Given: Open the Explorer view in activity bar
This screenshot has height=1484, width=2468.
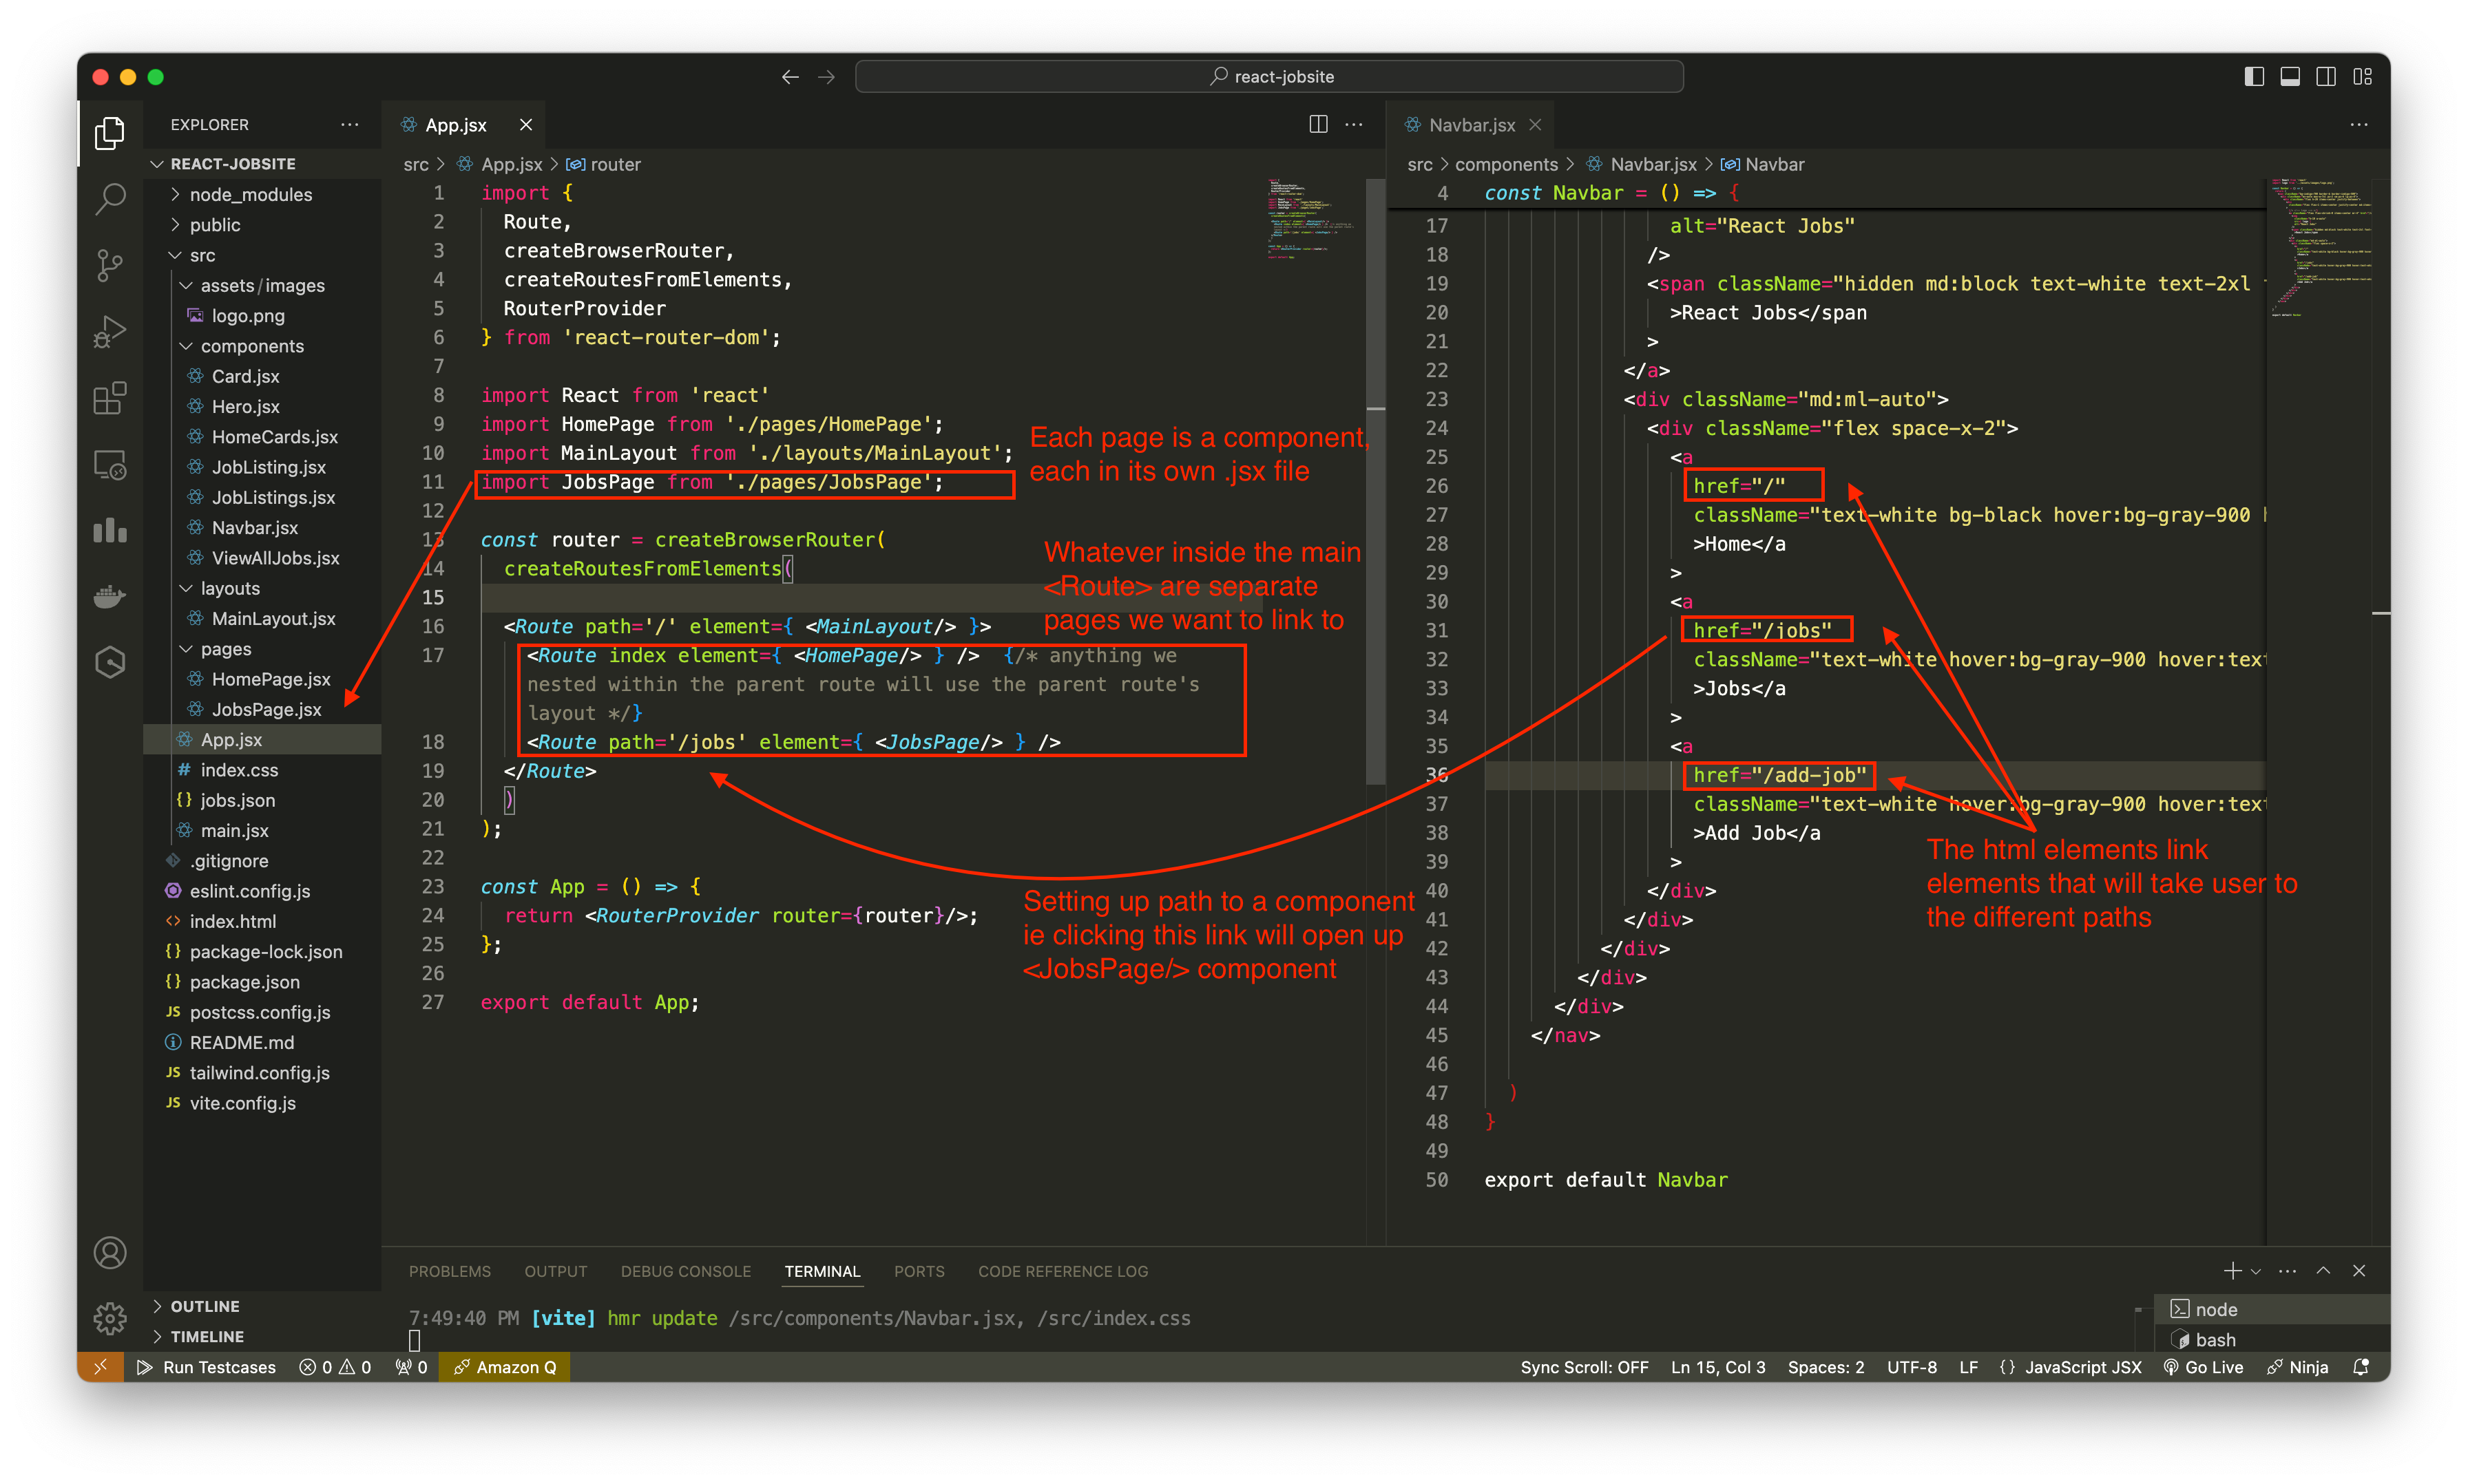Looking at the screenshot, I should [109, 132].
